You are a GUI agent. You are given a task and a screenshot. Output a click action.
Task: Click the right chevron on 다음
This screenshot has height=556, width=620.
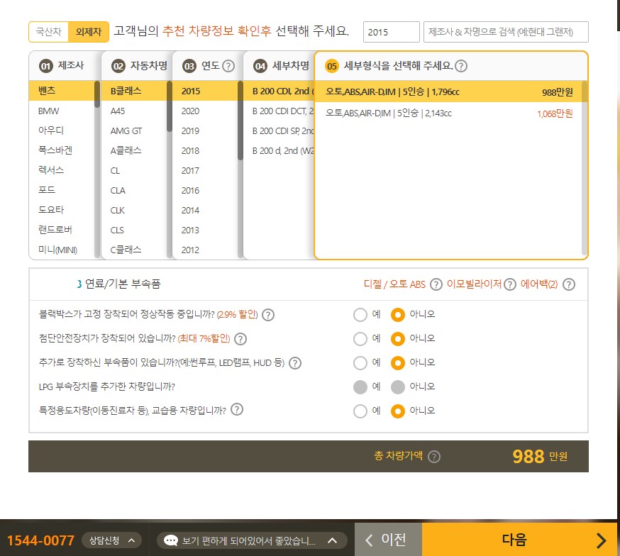point(601,540)
